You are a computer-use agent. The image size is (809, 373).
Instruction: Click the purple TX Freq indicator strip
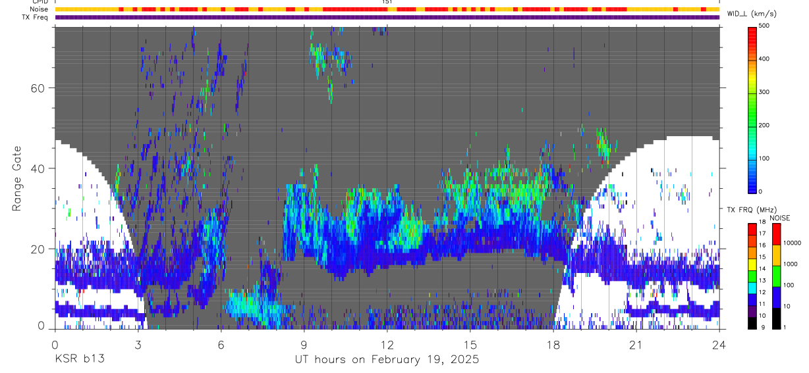387,17
